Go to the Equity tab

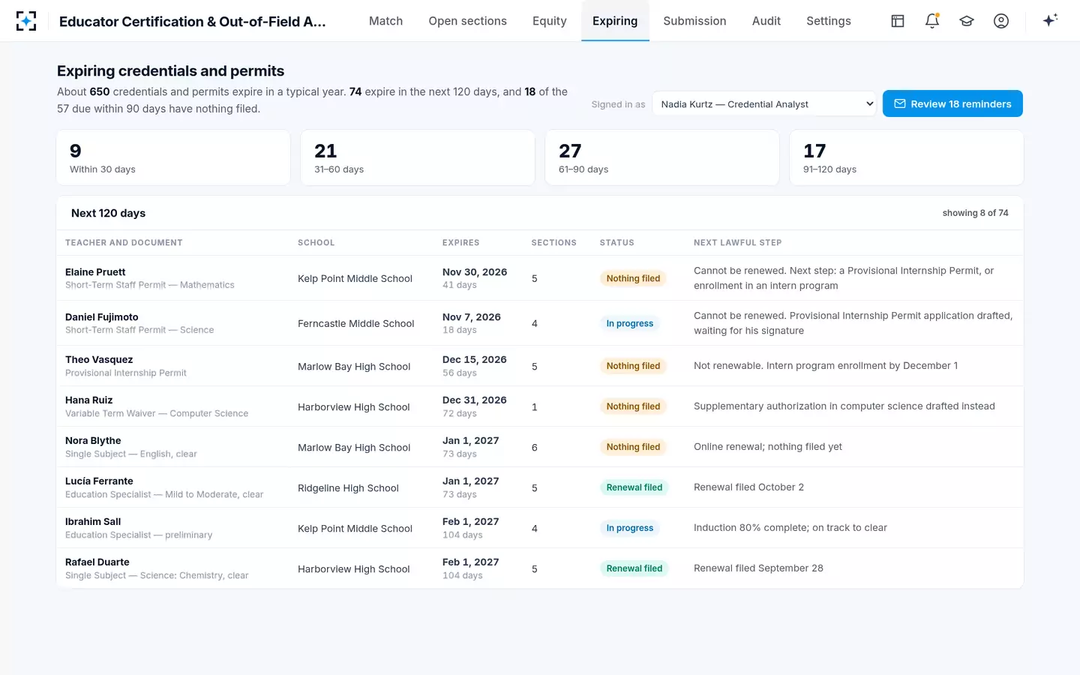pos(550,21)
